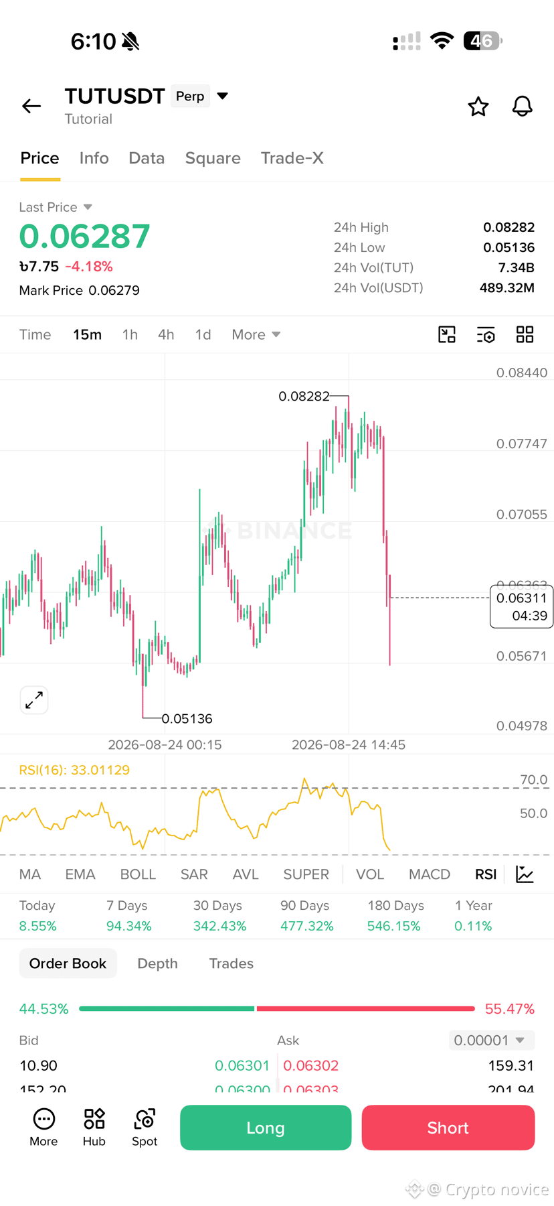Select the Price tab
The image size is (554, 1206).
pyautogui.click(x=39, y=158)
